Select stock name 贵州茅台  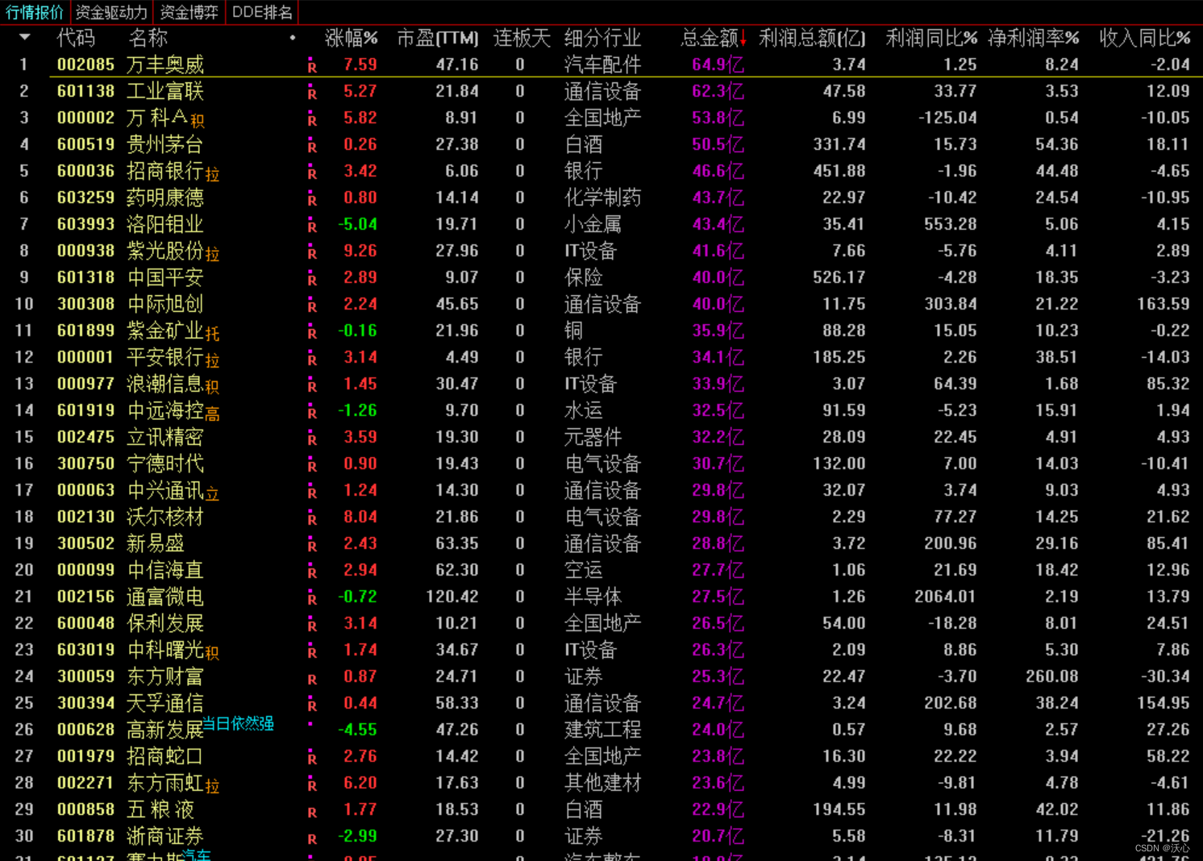coord(165,144)
